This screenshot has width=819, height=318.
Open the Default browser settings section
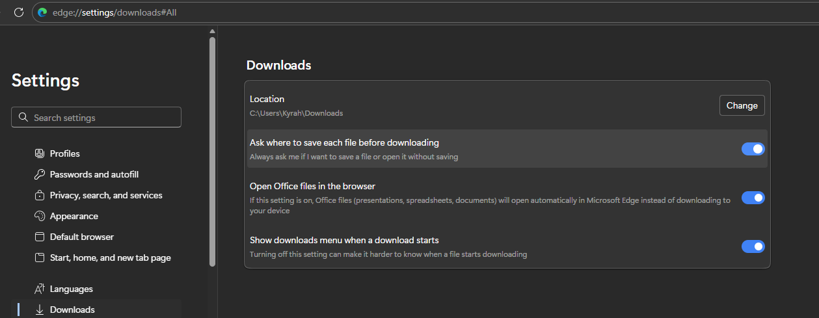(x=81, y=237)
